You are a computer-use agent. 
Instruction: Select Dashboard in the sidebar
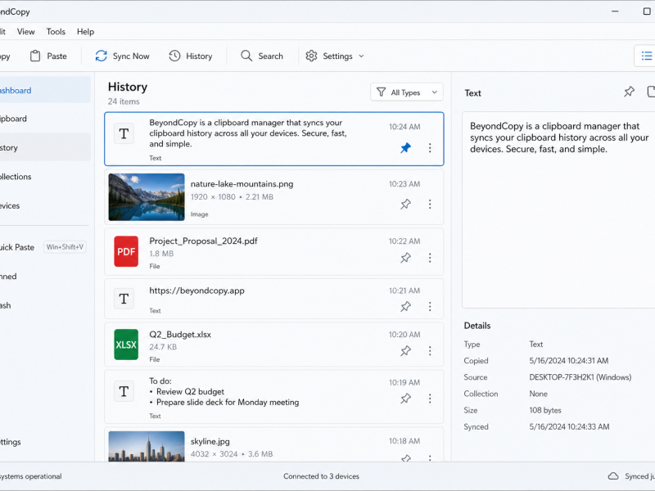tap(45, 90)
